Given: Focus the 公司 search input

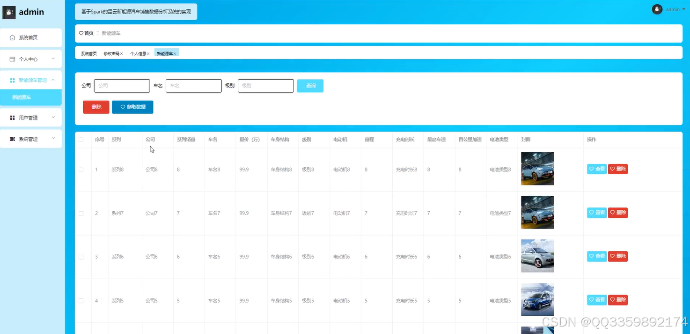Looking at the screenshot, I should click(122, 86).
